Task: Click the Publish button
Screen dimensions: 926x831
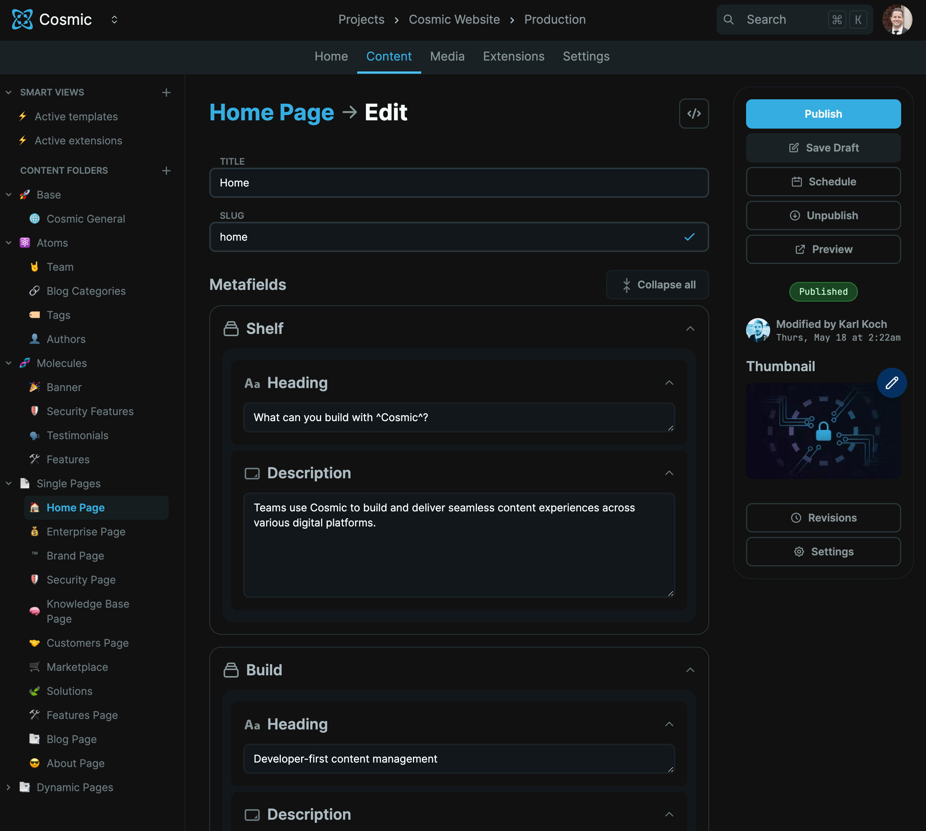Action: (x=823, y=114)
